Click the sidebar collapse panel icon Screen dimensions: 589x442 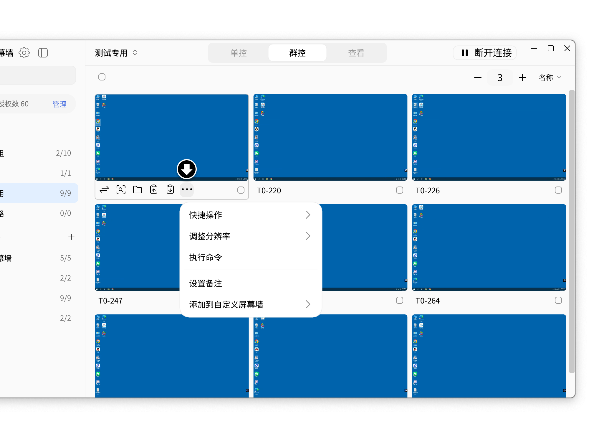[43, 52]
